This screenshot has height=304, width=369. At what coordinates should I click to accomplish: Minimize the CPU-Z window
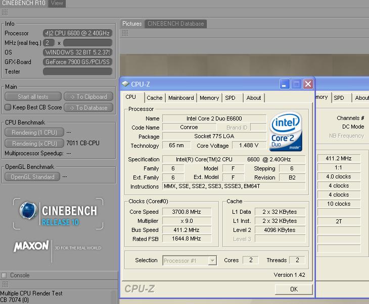[x=284, y=84]
